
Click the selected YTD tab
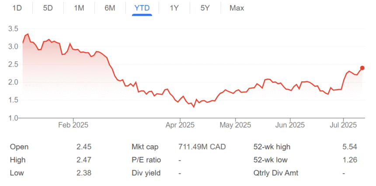tap(142, 8)
